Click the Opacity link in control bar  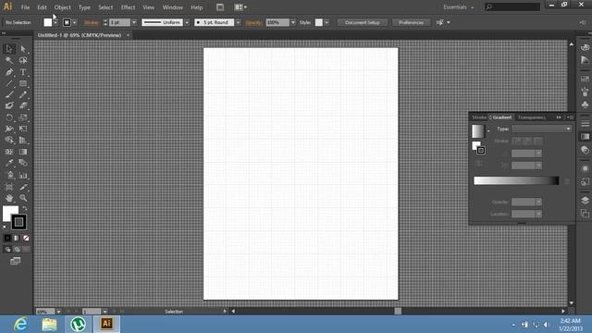click(x=253, y=22)
